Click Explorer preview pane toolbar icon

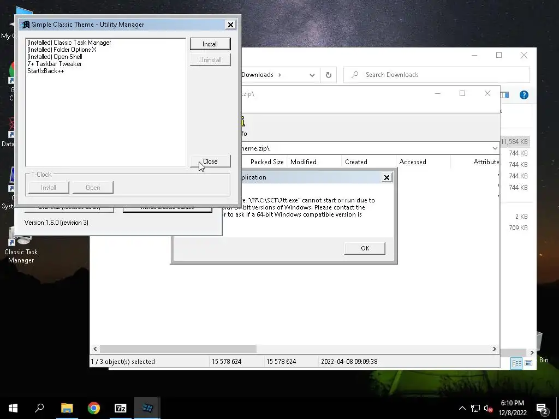click(x=504, y=95)
